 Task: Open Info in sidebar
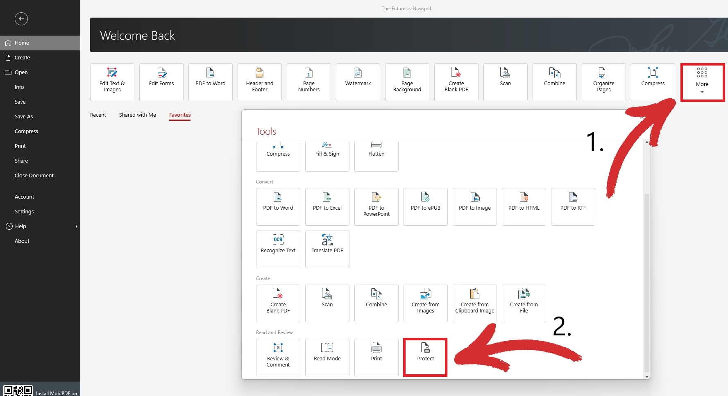(40, 87)
